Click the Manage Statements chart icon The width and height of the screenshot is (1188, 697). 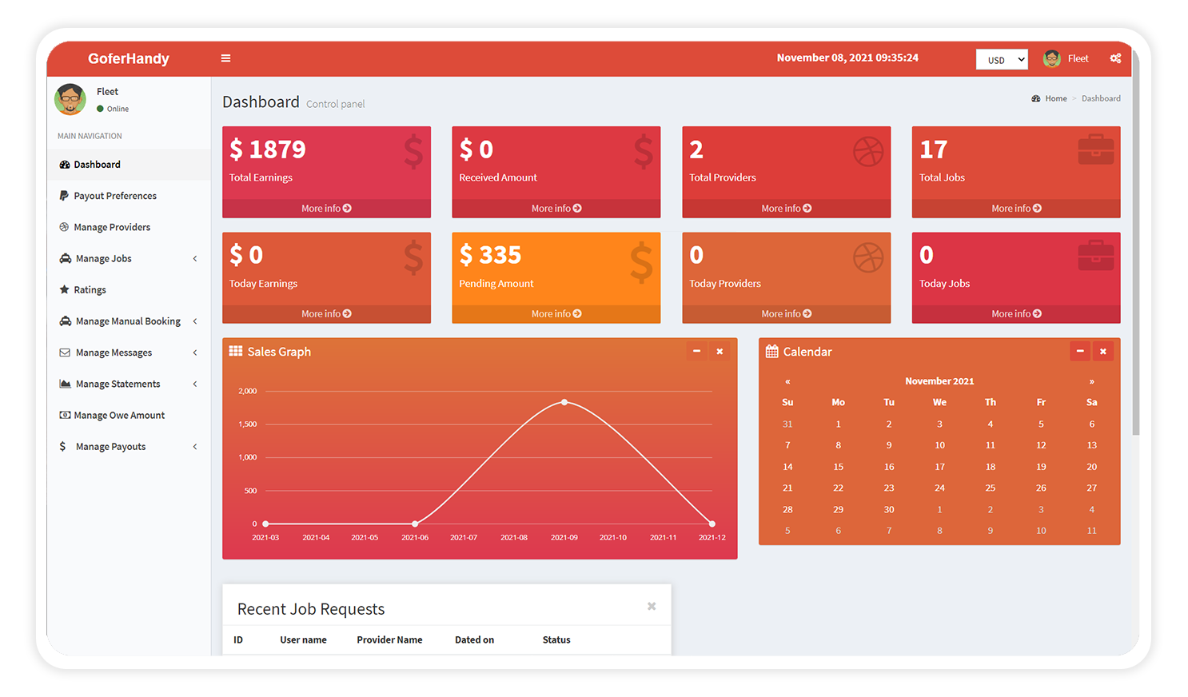[65, 384]
